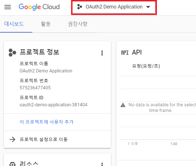Click the 프로젝트 번호 label

[34, 80]
